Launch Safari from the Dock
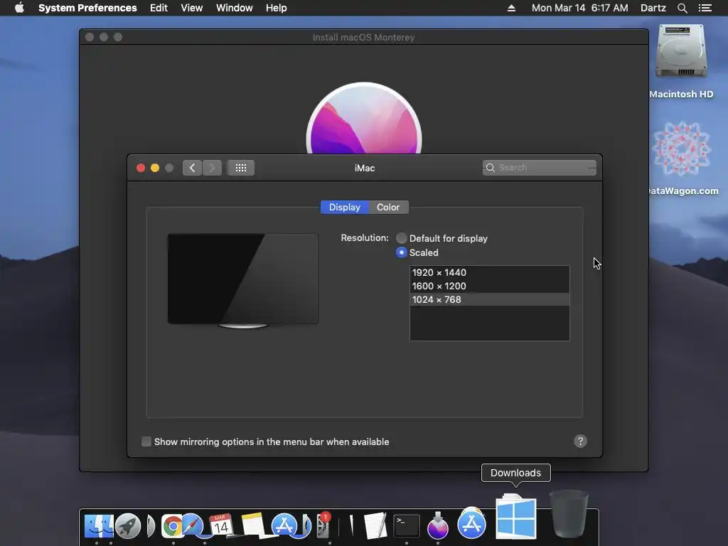 click(192, 527)
